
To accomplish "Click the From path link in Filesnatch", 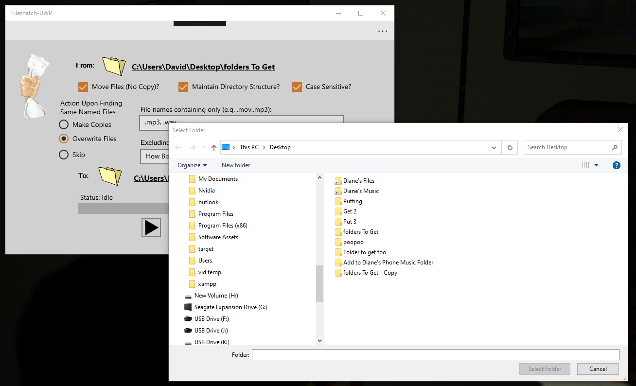I will [203, 67].
